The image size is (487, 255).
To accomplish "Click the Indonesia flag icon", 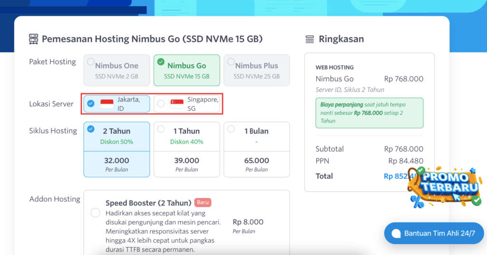I will [x=107, y=104].
